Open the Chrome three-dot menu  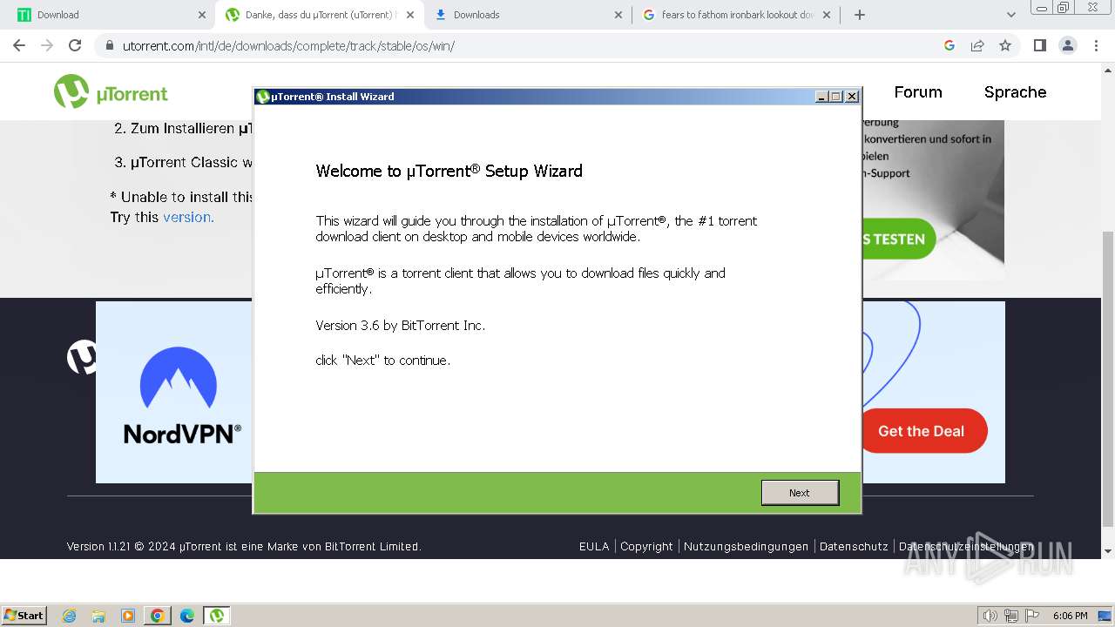(x=1095, y=45)
